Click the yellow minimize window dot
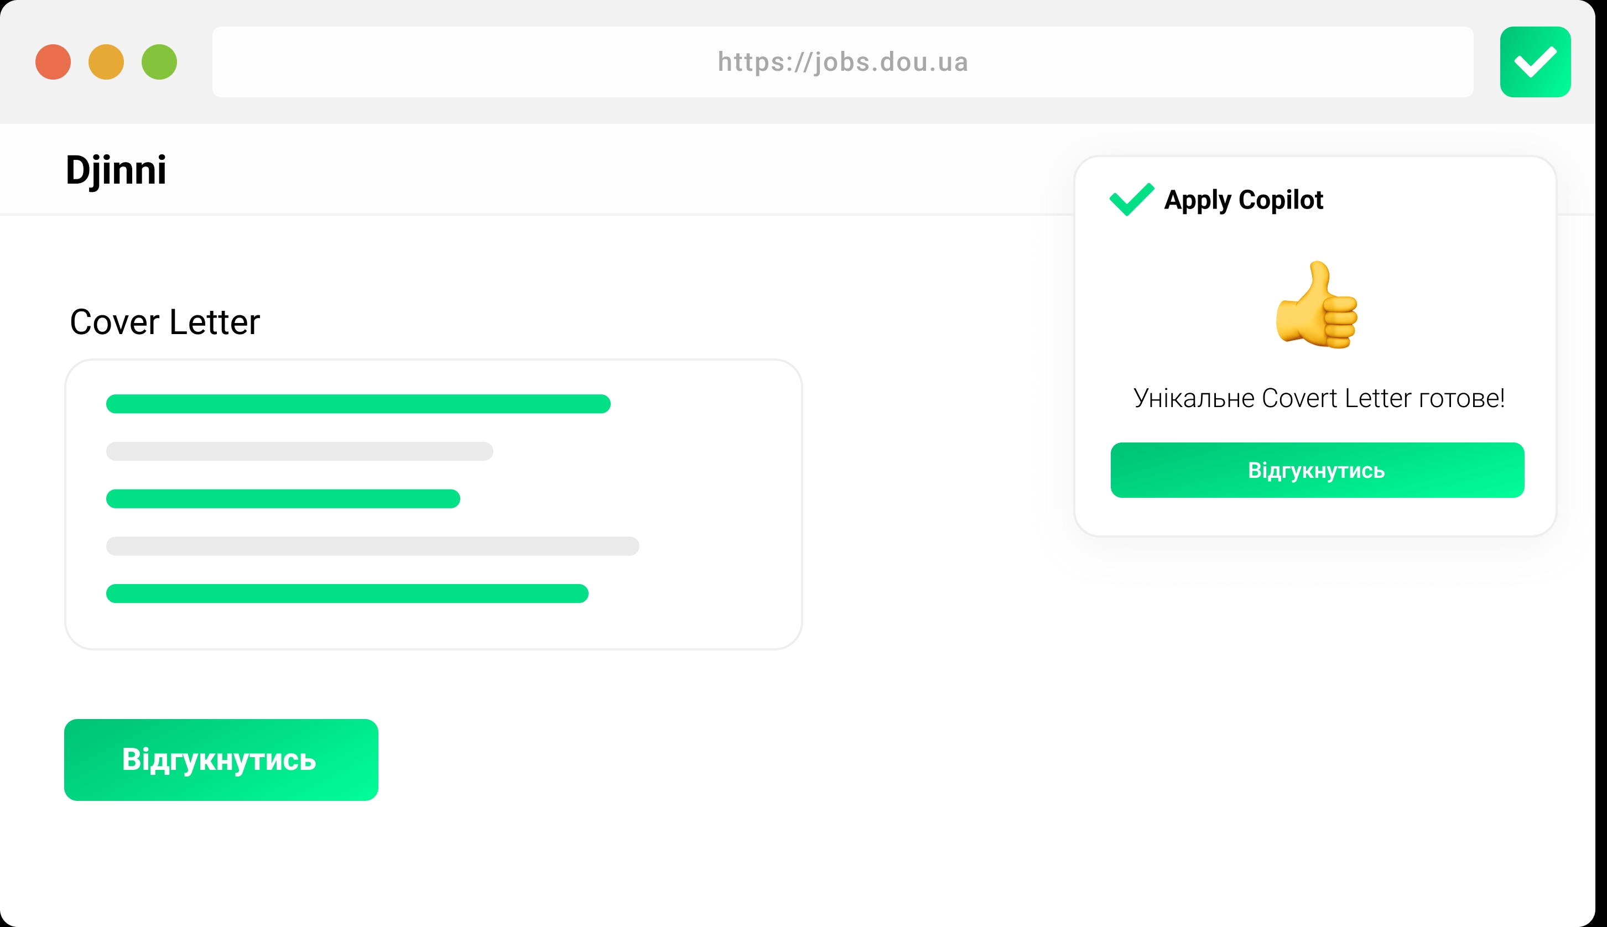This screenshot has height=927, width=1607. tap(106, 62)
